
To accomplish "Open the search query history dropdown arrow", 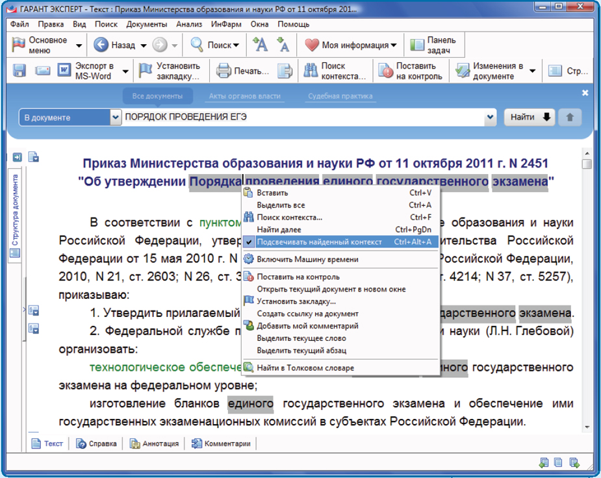I will (x=491, y=118).
